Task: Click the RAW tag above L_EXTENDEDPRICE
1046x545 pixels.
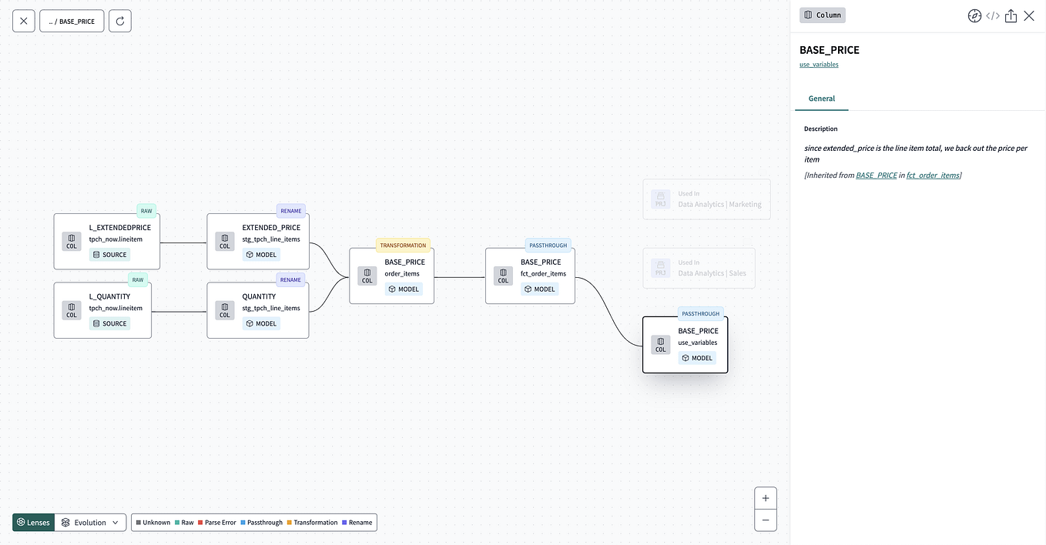Action: point(146,210)
